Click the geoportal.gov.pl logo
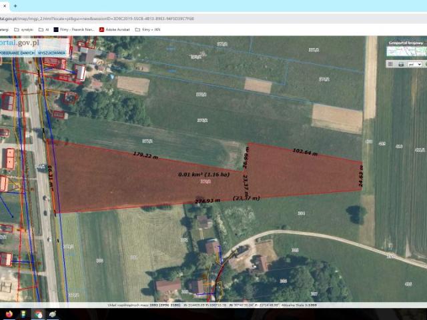This screenshot has width=427, height=320. pos(19,43)
